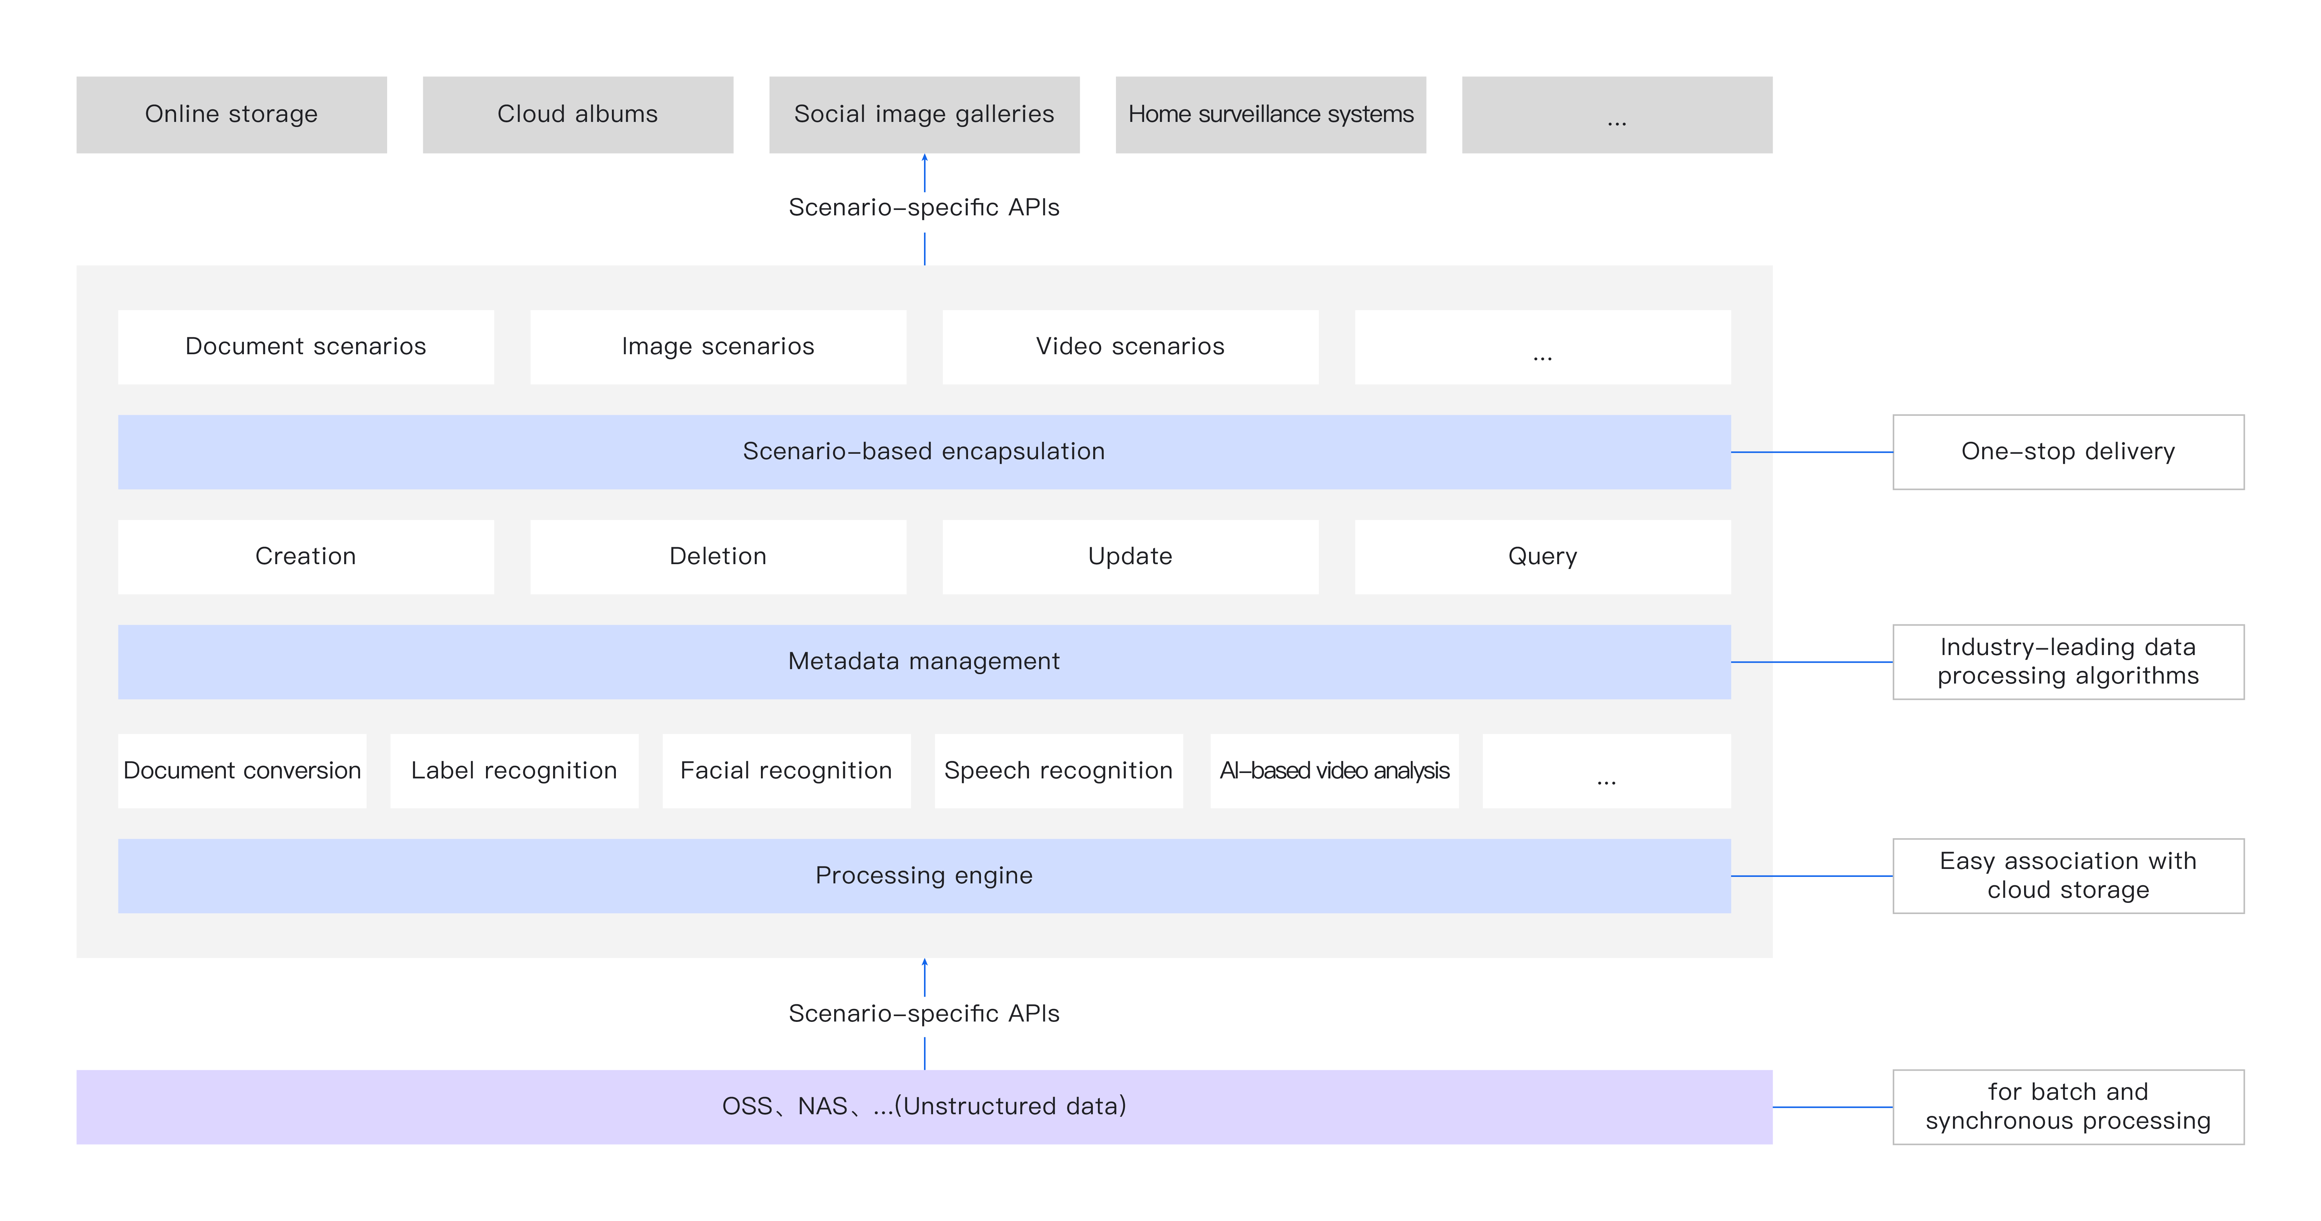Select the Facial recognition box
Screen dimensions: 2321x1221
786,771
